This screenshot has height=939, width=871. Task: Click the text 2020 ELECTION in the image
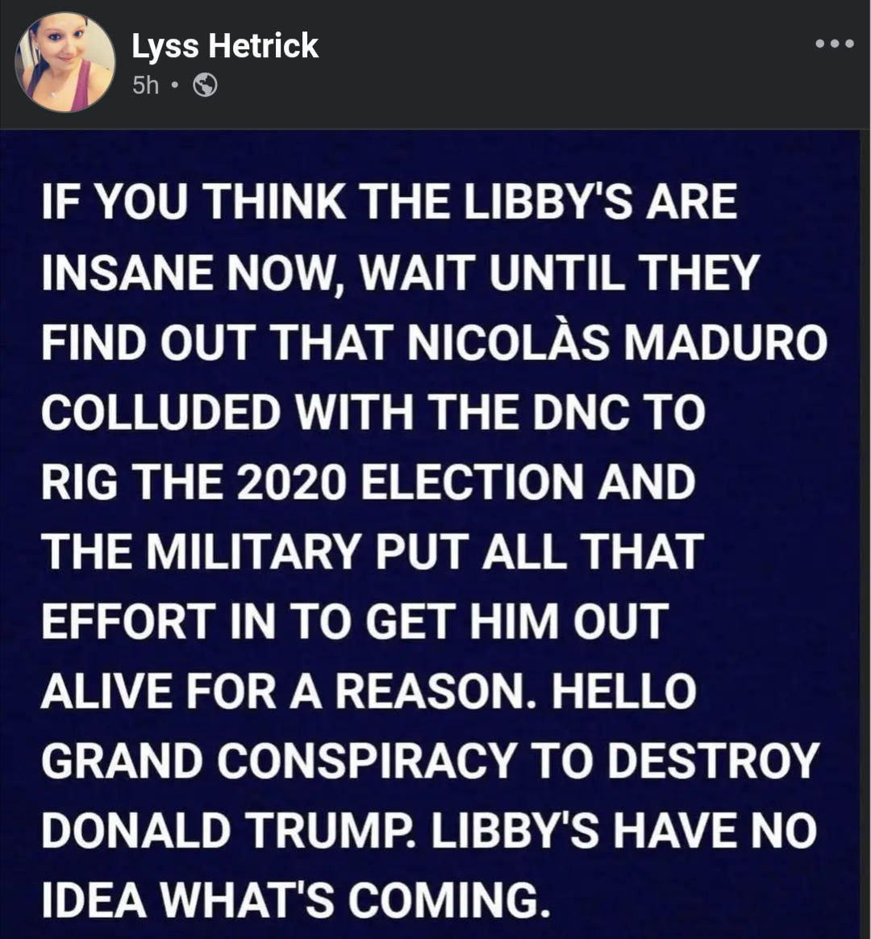410,482
